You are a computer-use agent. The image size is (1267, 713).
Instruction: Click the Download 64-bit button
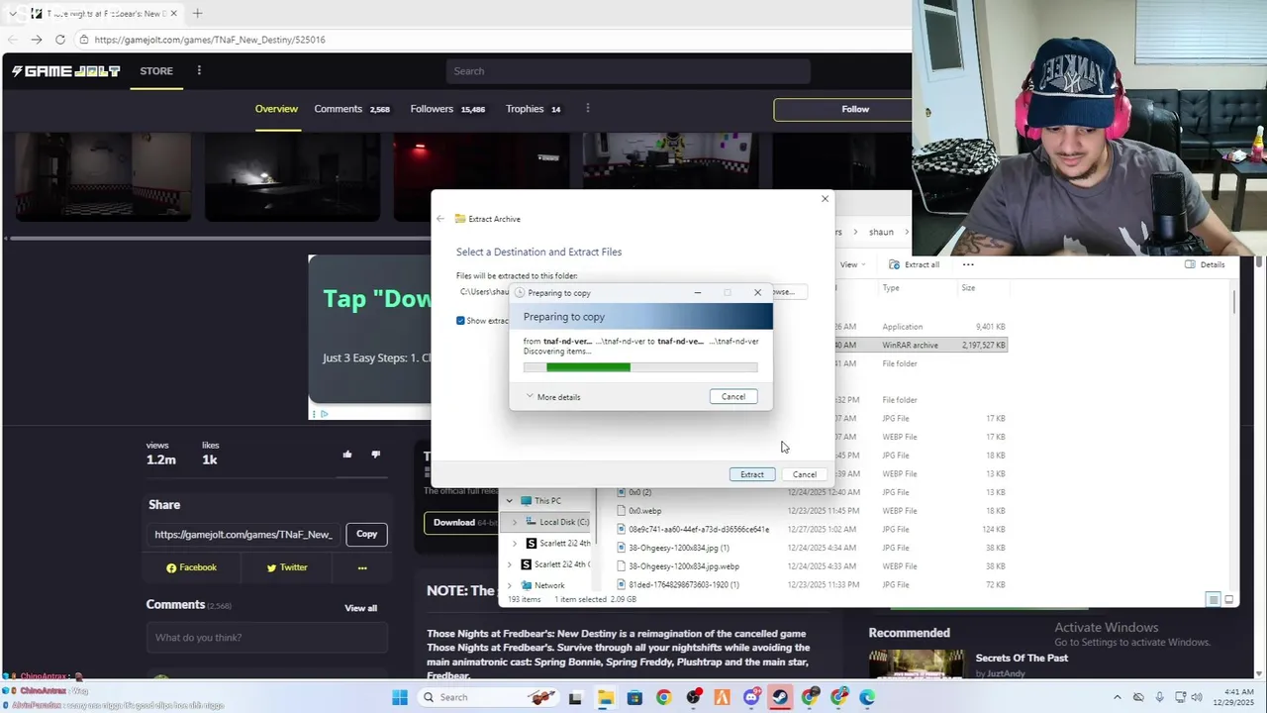pyautogui.click(x=463, y=522)
